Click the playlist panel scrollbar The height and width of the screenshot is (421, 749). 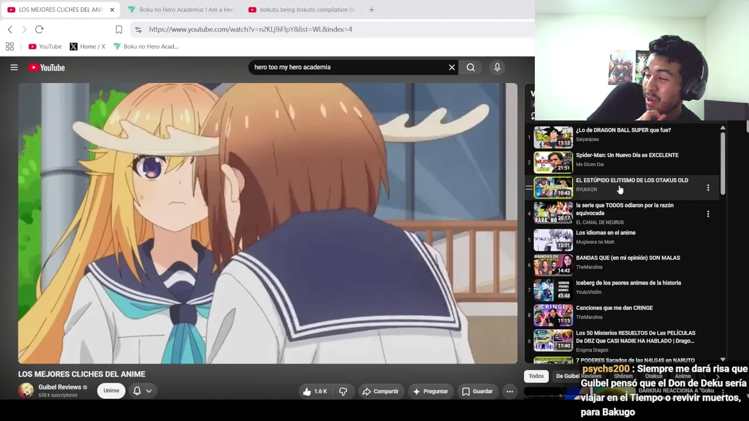click(x=723, y=164)
